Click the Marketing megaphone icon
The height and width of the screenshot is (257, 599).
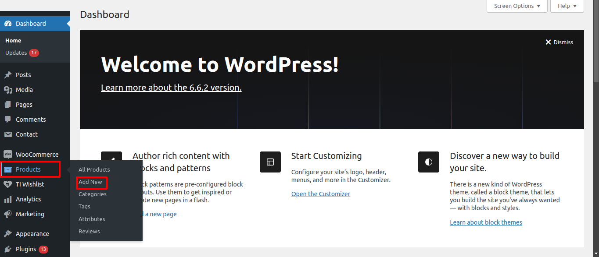tap(8, 214)
